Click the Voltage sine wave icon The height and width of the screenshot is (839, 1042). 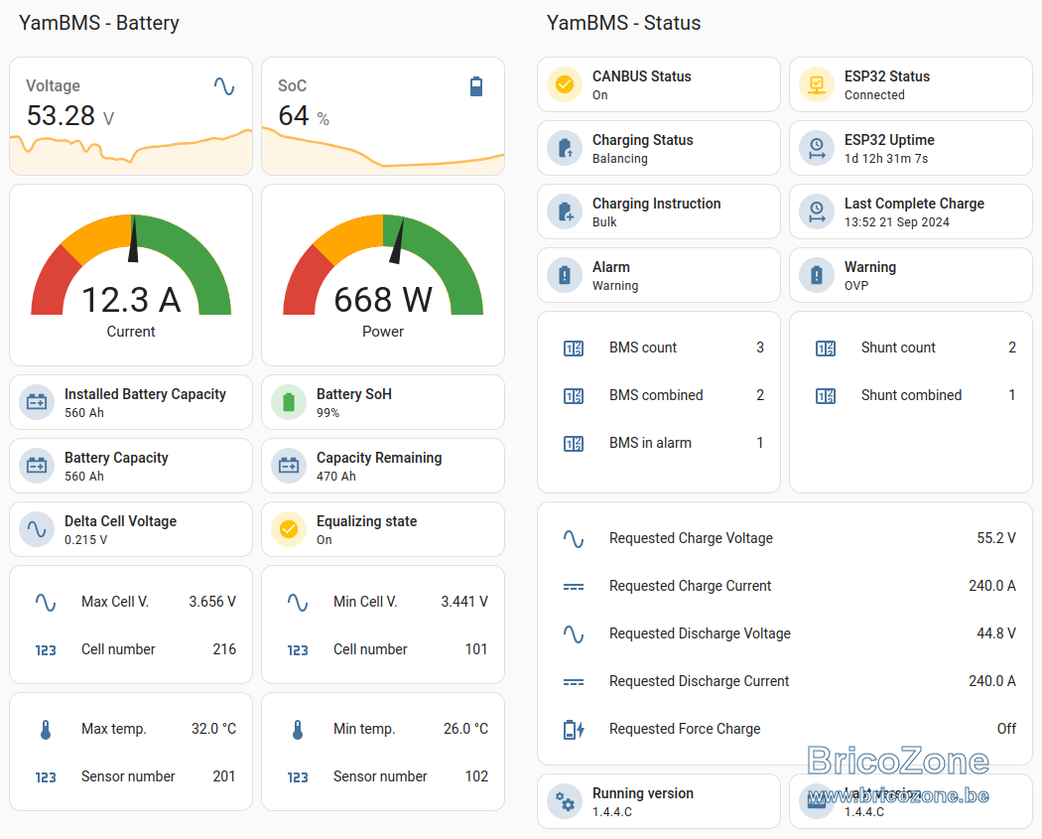click(224, 86)
